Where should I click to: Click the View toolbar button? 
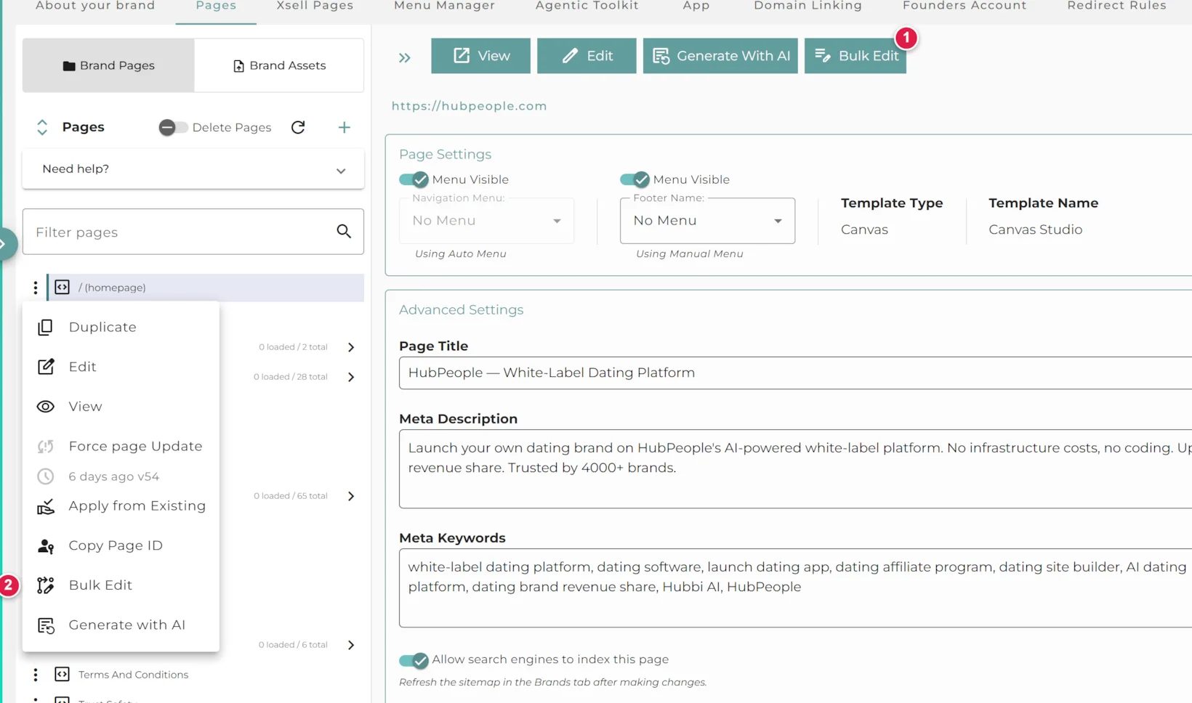click(x=480, y=56)
